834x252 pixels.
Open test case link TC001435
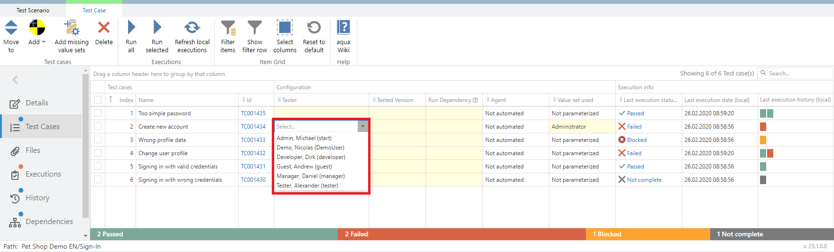[x=253, y=113]
